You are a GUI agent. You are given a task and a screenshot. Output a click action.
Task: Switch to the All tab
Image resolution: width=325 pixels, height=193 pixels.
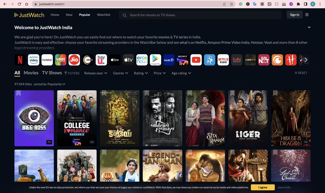(x=17, y=73)
